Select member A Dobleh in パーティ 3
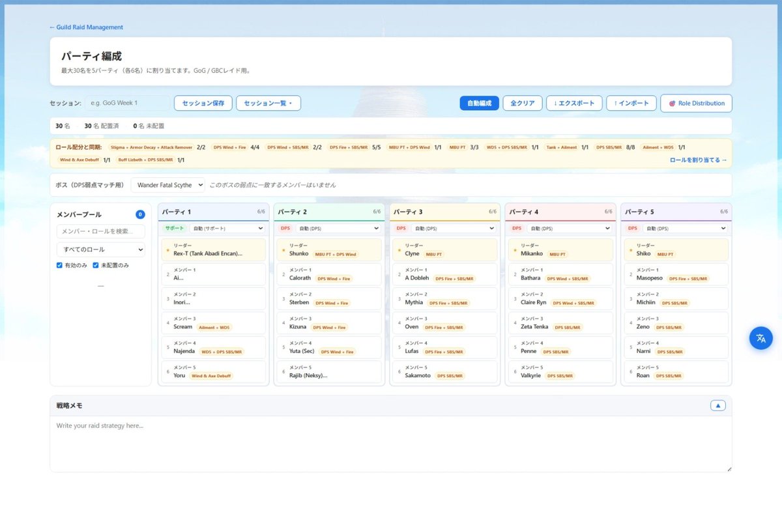 [445, 274]
